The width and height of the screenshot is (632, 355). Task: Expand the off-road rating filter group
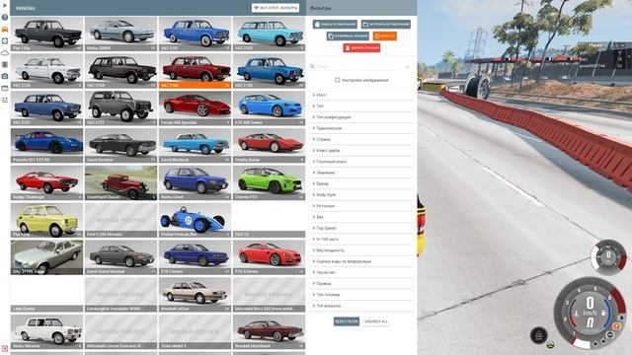(x=361, y=261)
